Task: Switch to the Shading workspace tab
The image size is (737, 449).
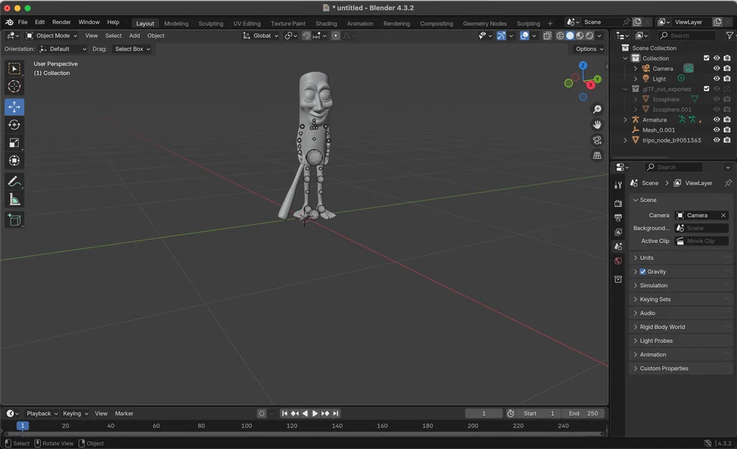Action: click(326, 23)
